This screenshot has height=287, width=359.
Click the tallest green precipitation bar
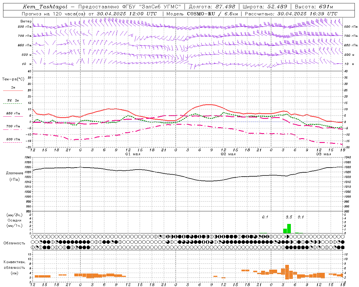(x=289, y=228)
